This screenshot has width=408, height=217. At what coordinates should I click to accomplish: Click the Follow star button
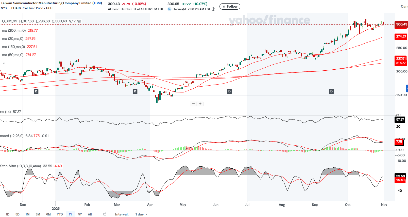(230, 6)
